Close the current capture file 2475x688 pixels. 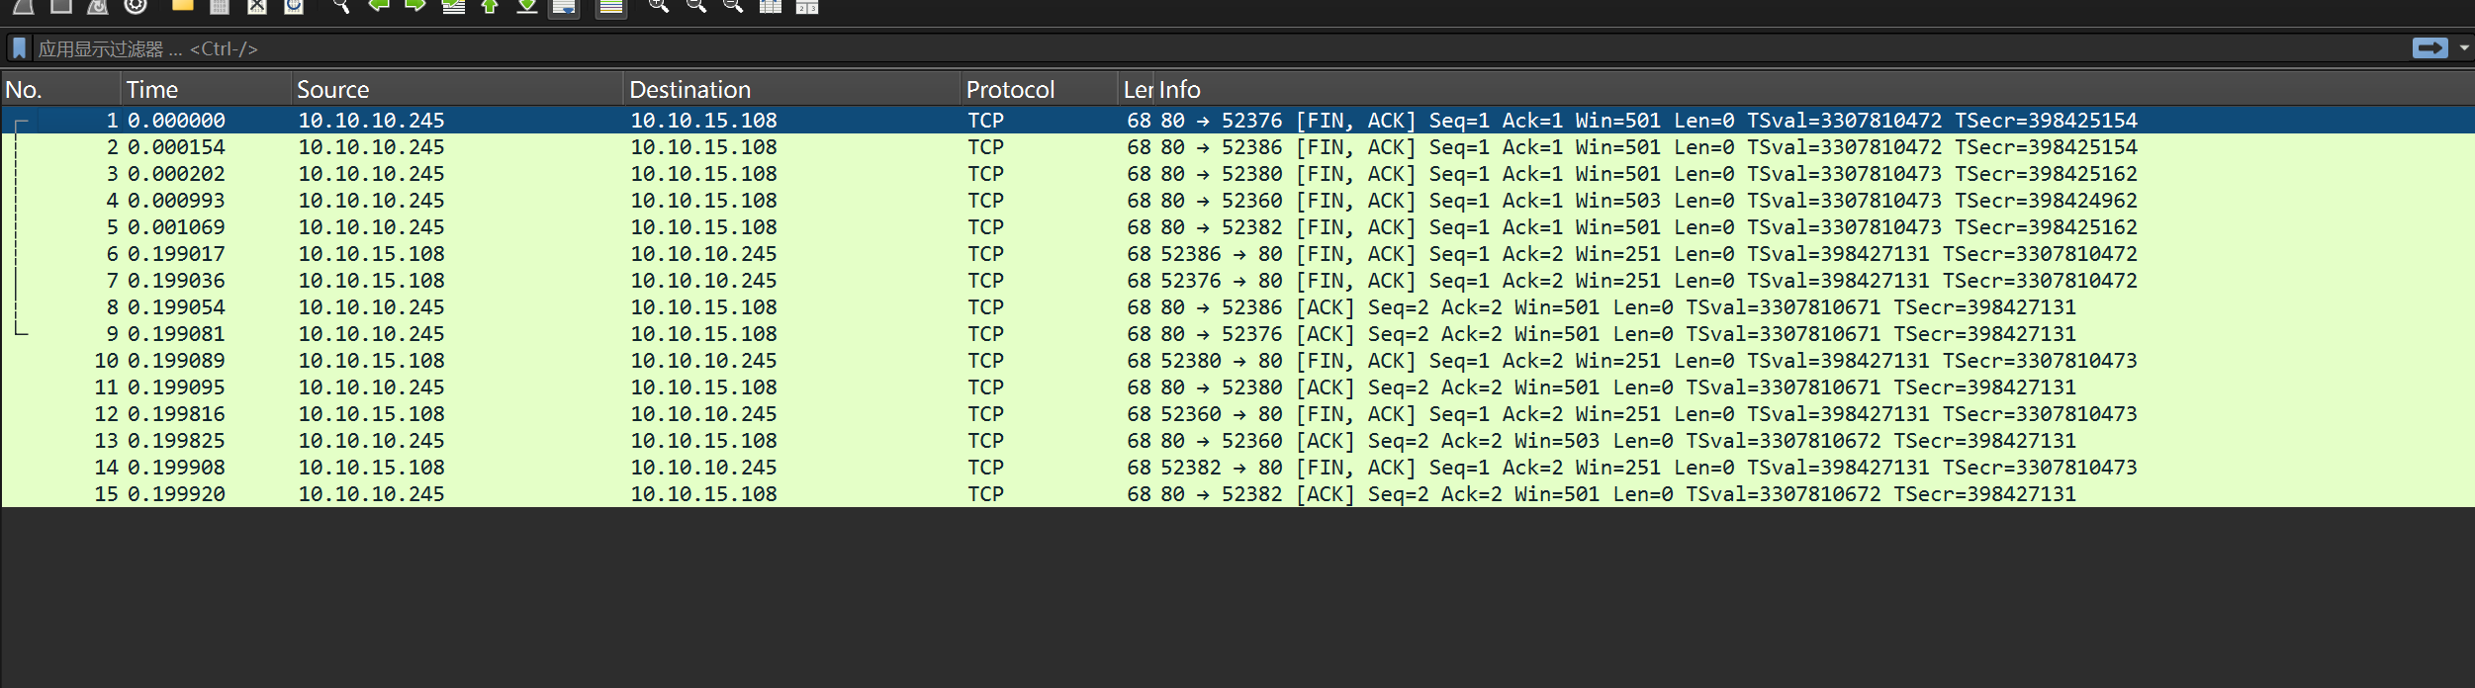(x=257, y=6)
